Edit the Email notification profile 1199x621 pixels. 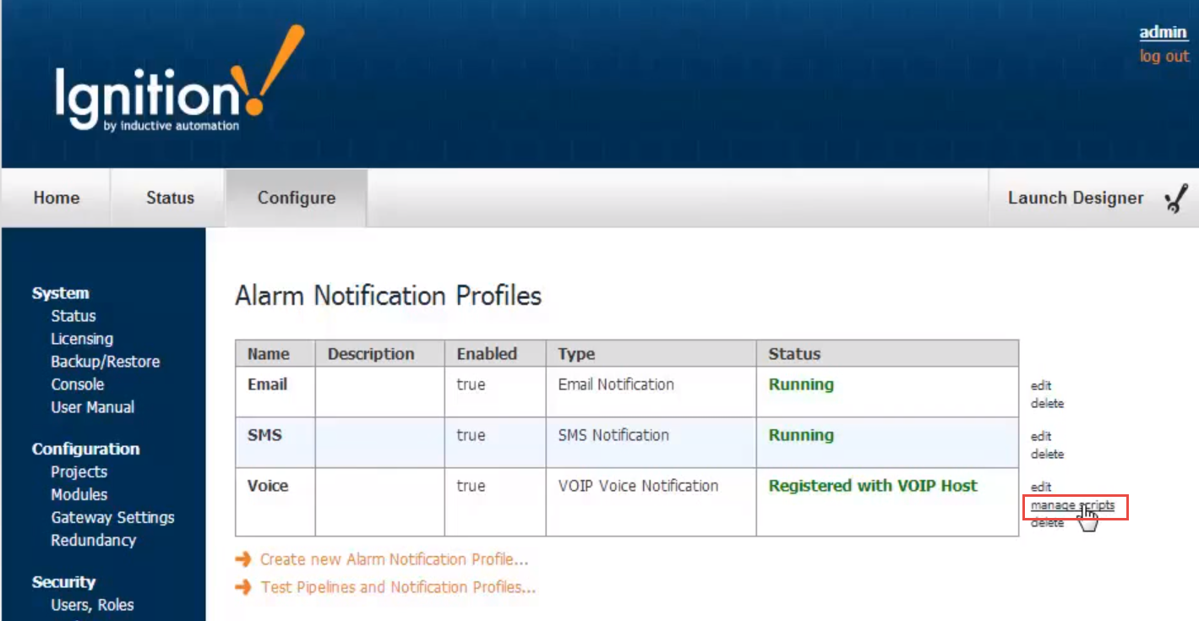click(x=1041, y=385)
